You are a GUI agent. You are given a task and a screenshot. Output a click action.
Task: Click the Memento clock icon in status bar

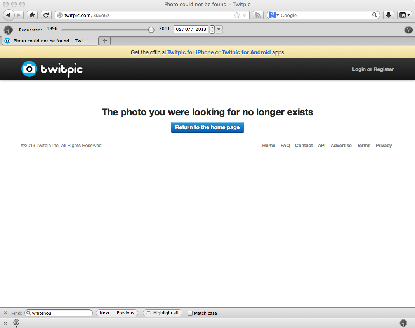tap(403, 323)
